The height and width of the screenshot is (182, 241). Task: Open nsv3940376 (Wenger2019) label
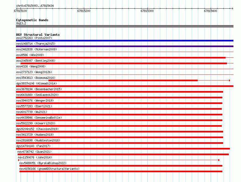point(35,100)
